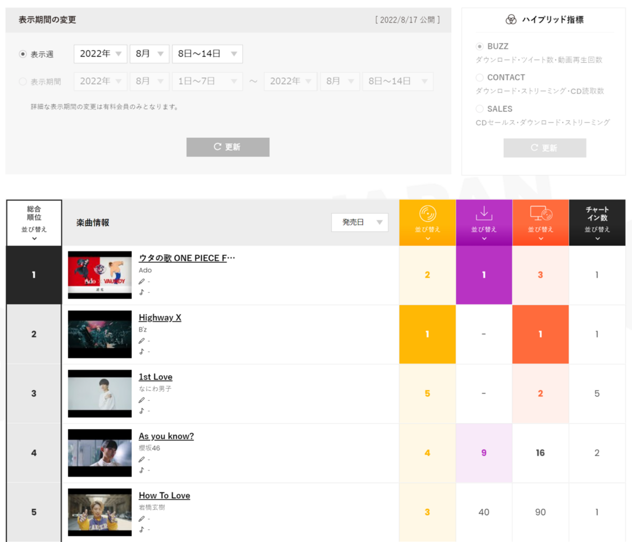Expand the 発売日 dropdown
632x542 pixels.
click(x=360, y=222)
